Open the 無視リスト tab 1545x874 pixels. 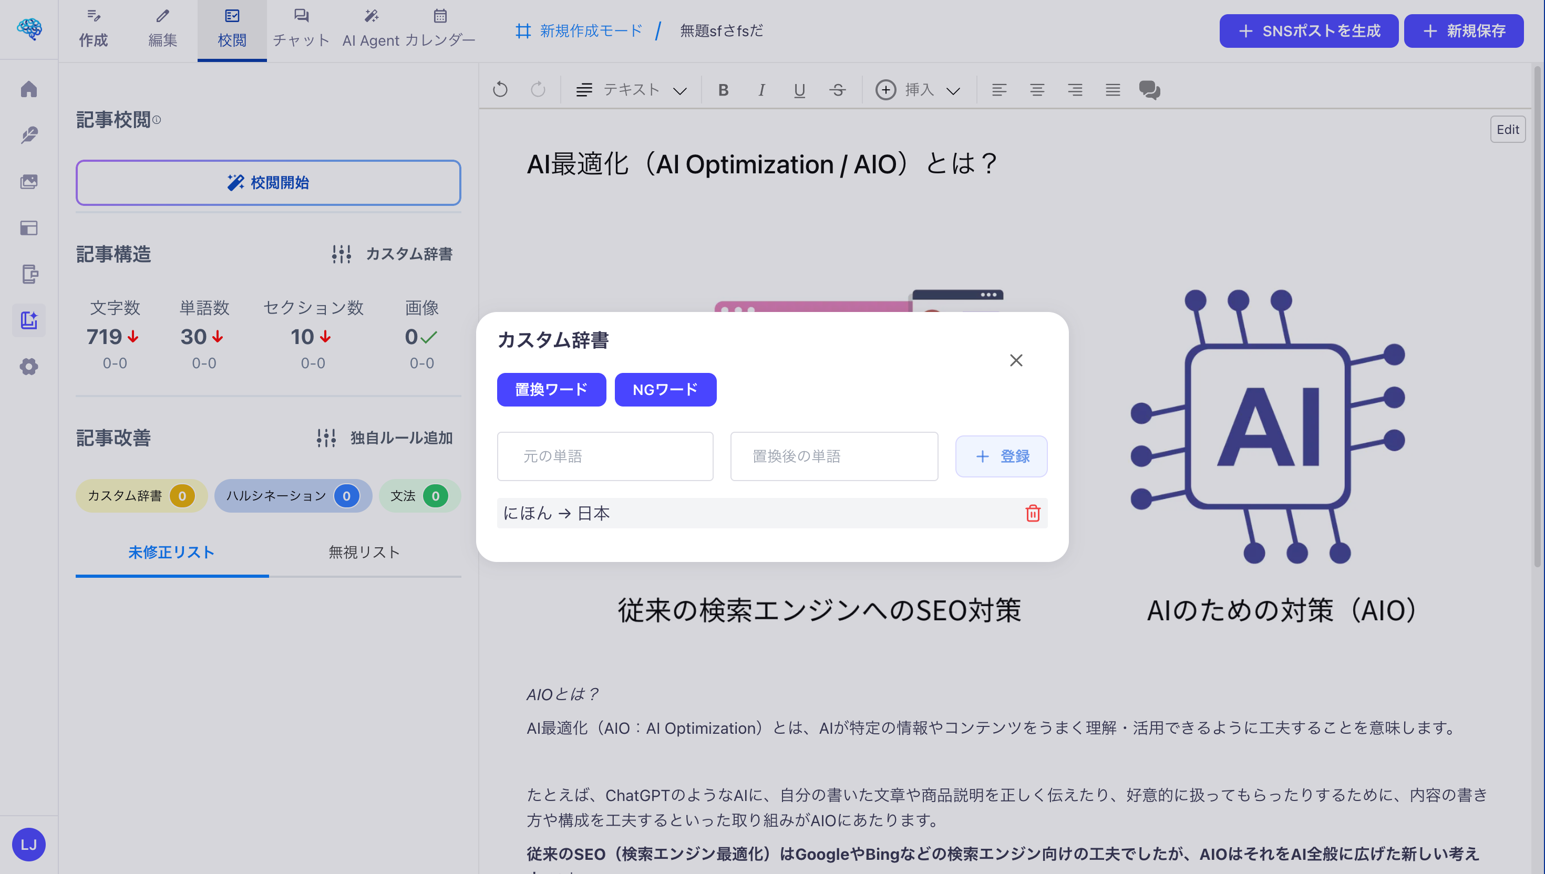[363, 552]
